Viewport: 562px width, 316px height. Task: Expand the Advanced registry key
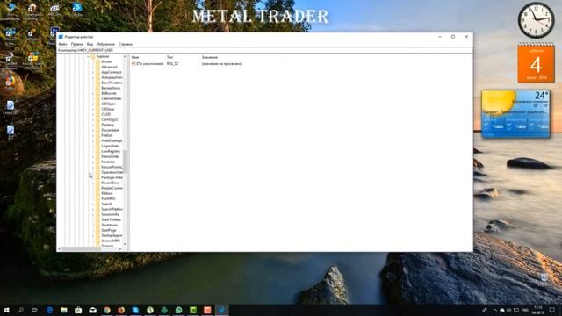point(93,67)
